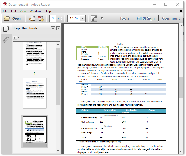
Task: Select the page 2 thumbnail
Action: click(35, 93)
